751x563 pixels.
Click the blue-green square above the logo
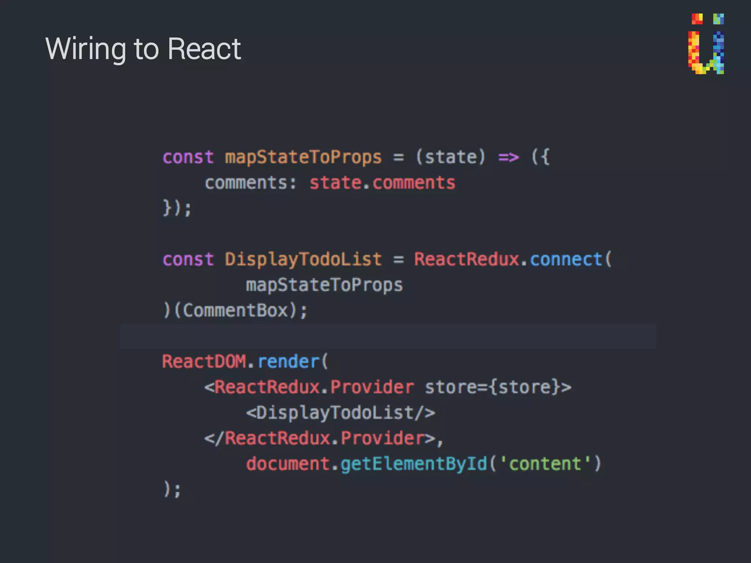(x=718, y=19)
